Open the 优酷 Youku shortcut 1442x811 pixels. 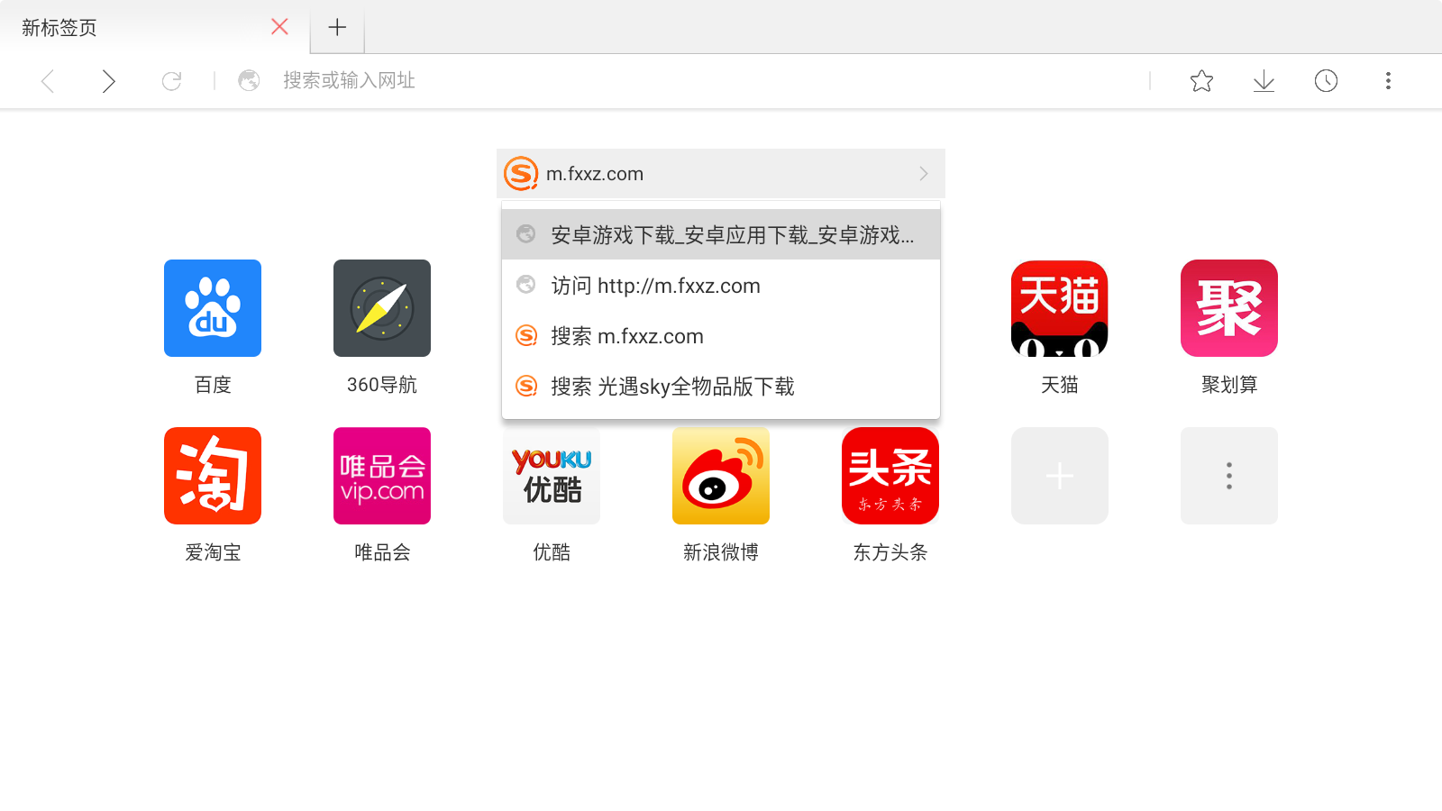click(x=552, y=476)
